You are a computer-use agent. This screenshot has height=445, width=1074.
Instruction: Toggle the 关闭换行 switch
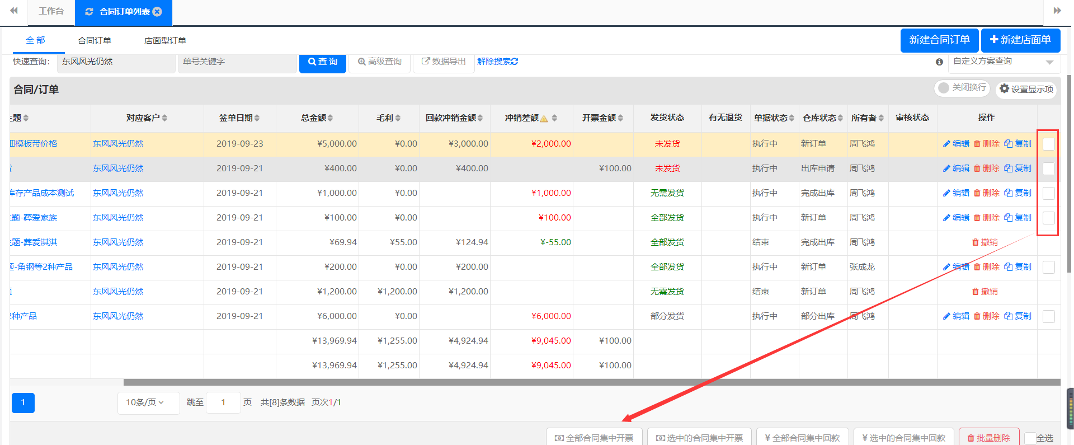click(x=962, y=88)
